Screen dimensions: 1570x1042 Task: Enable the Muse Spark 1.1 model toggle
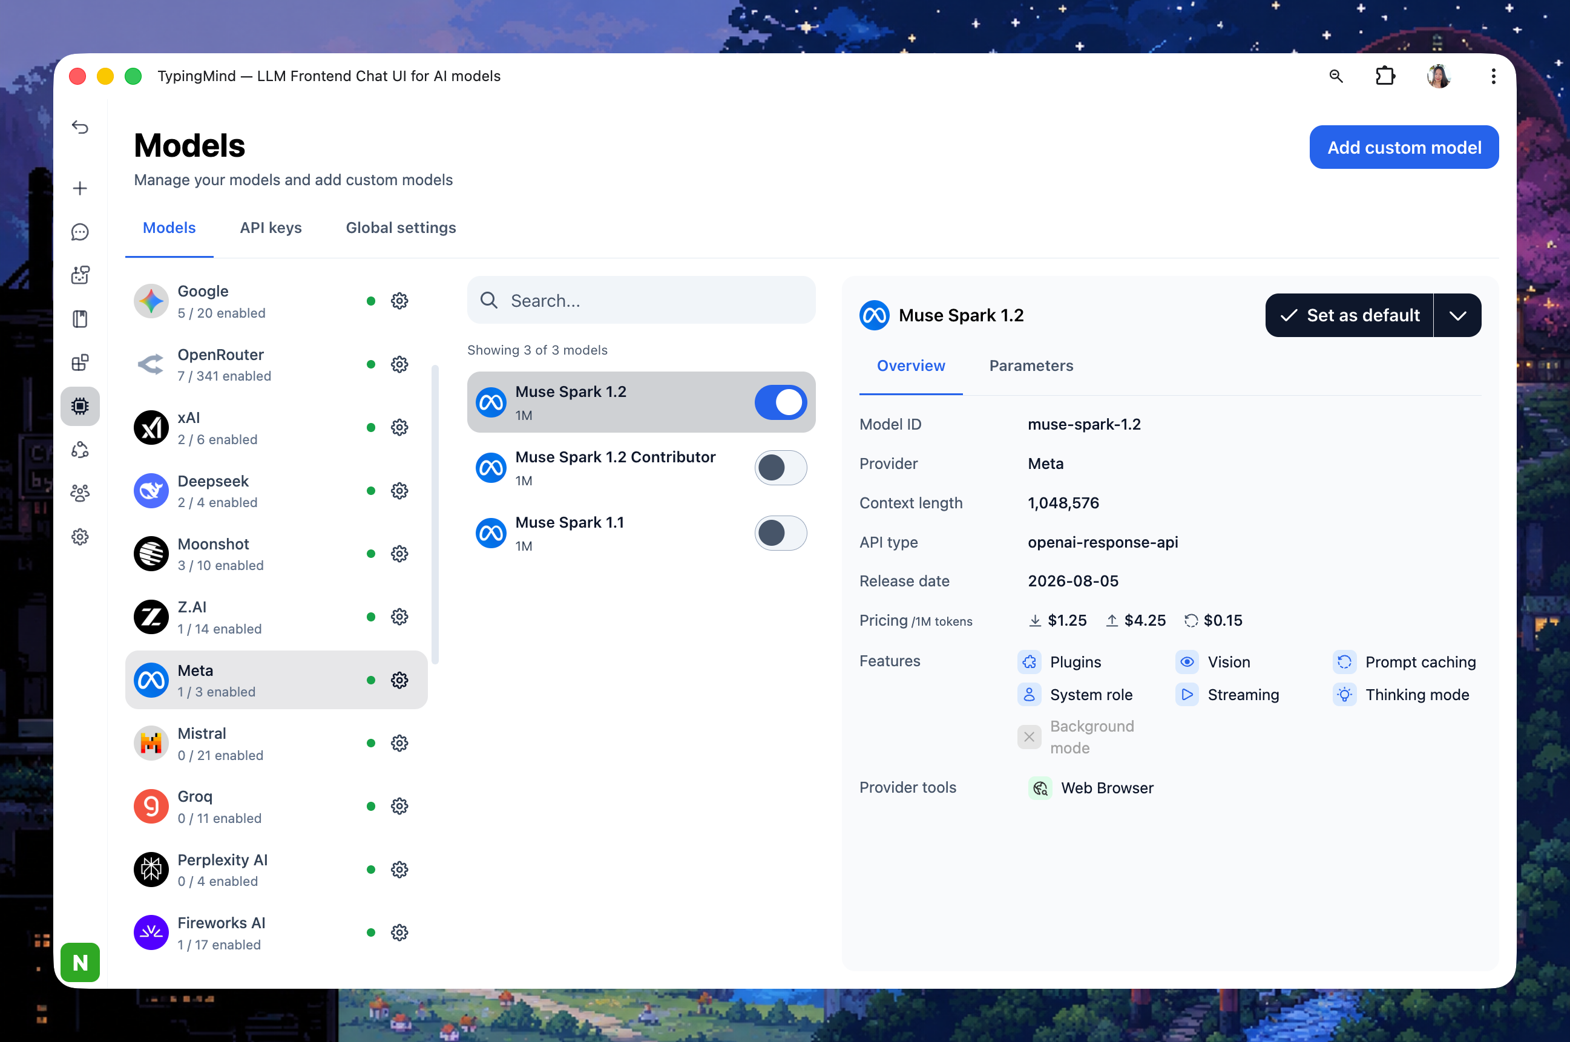tap(780, 533)
